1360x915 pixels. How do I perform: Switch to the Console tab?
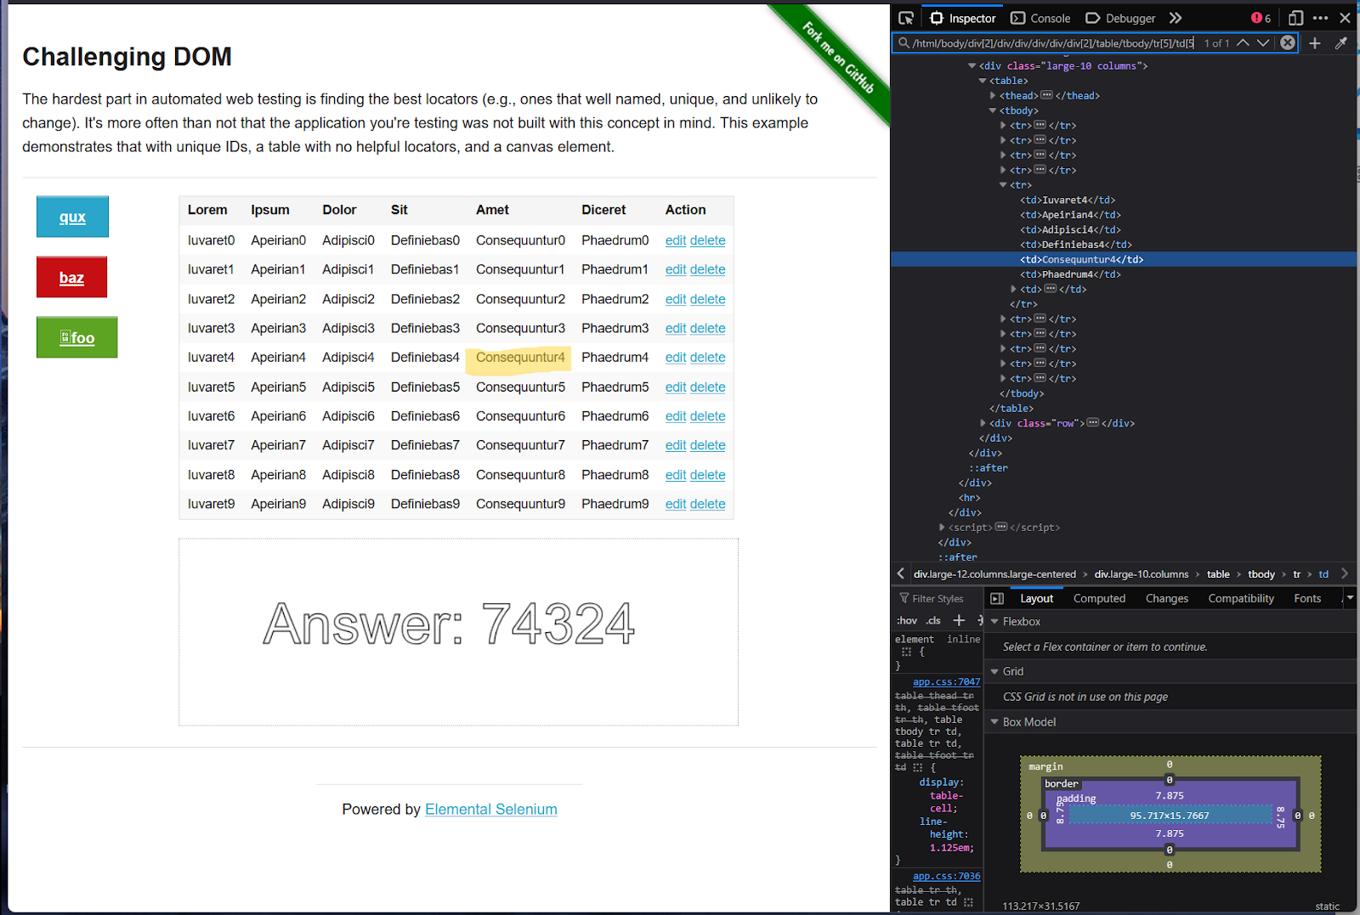tap(1040, 18)
